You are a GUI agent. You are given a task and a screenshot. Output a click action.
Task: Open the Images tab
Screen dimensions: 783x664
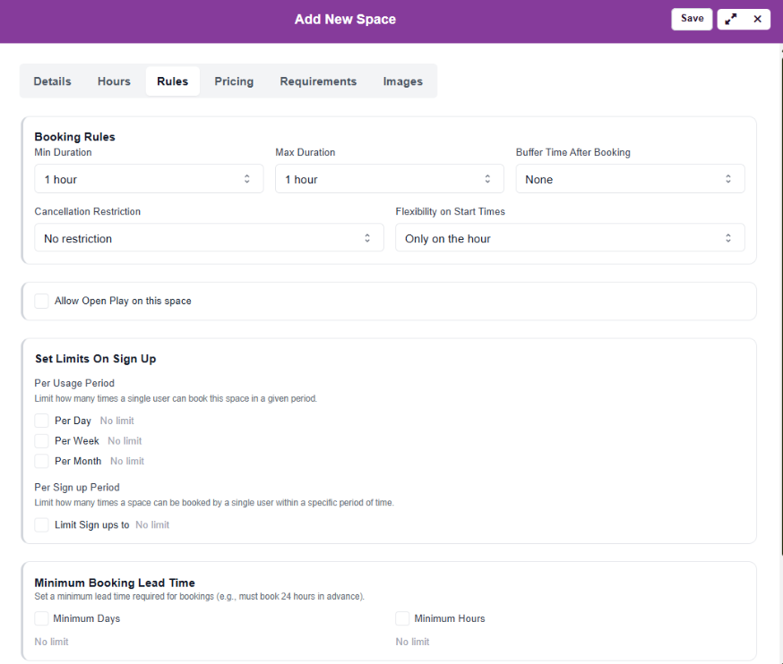click(x=402, y=81)
